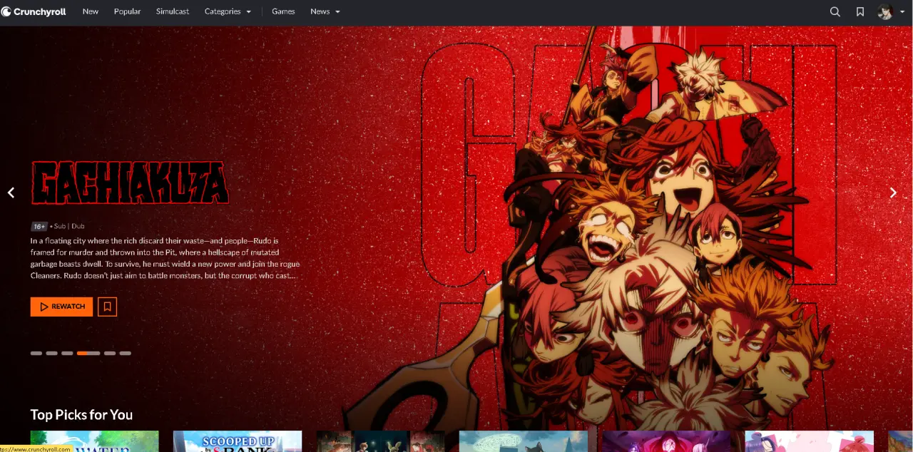Click the Sub | Dub label
Screen dimensions: 913x452
point(68,226)
